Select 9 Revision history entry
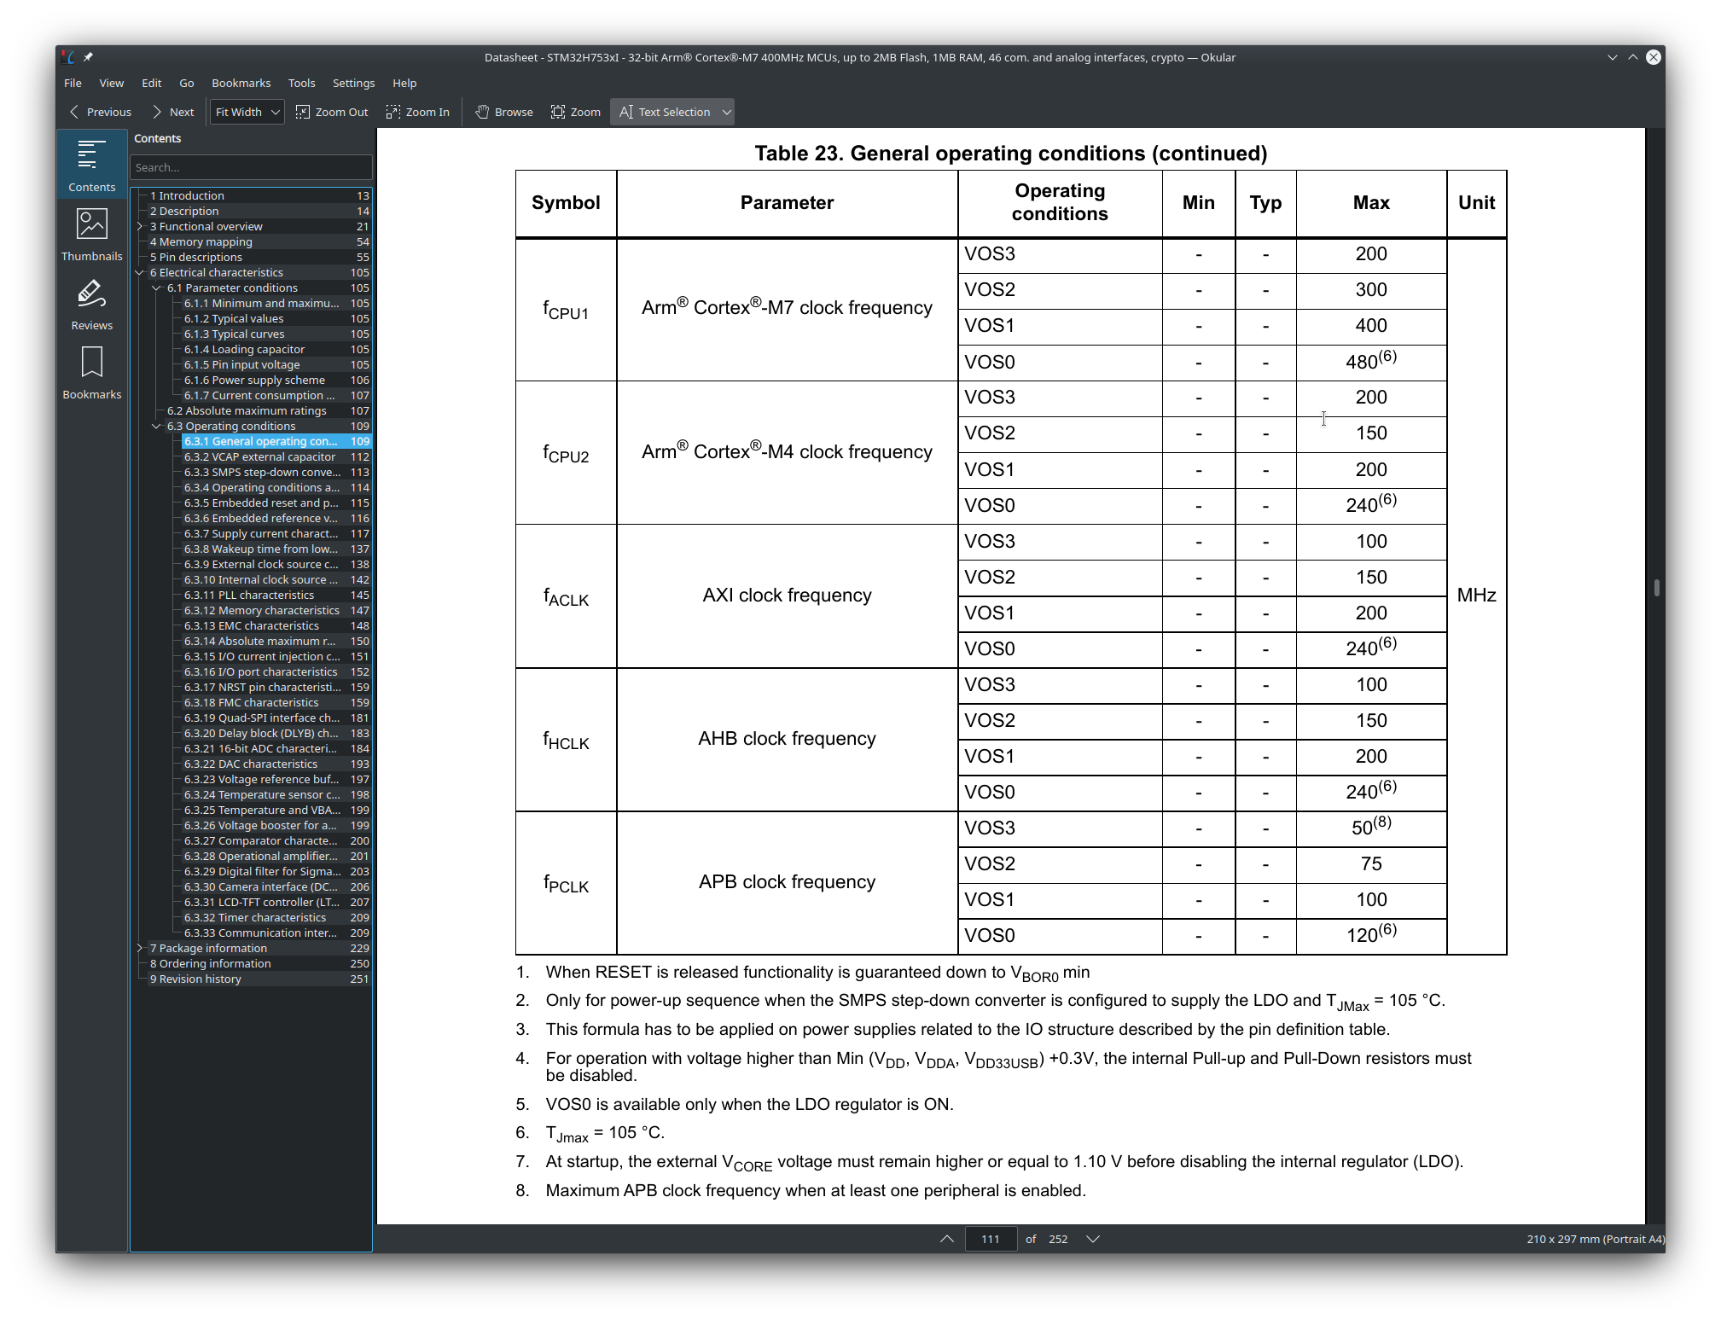The image size is (1721, 1319). point(259,979)
